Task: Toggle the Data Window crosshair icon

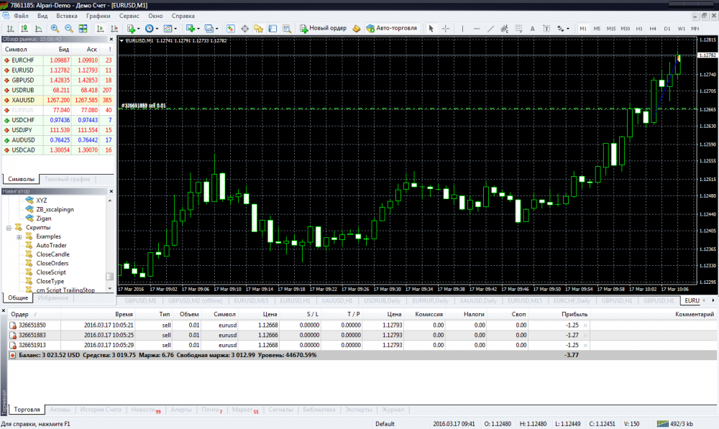Action: click(245, 29)
